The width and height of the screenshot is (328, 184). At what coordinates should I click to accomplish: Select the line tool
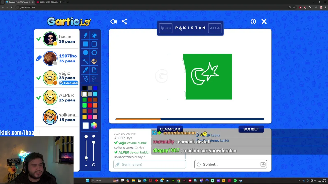click(85, 61)
